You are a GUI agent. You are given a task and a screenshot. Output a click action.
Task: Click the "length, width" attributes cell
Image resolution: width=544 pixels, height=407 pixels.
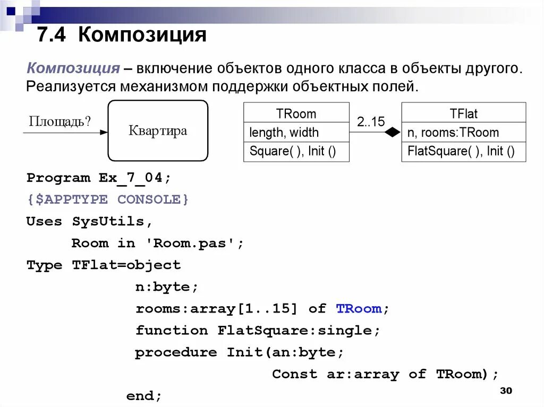point(296,132)
